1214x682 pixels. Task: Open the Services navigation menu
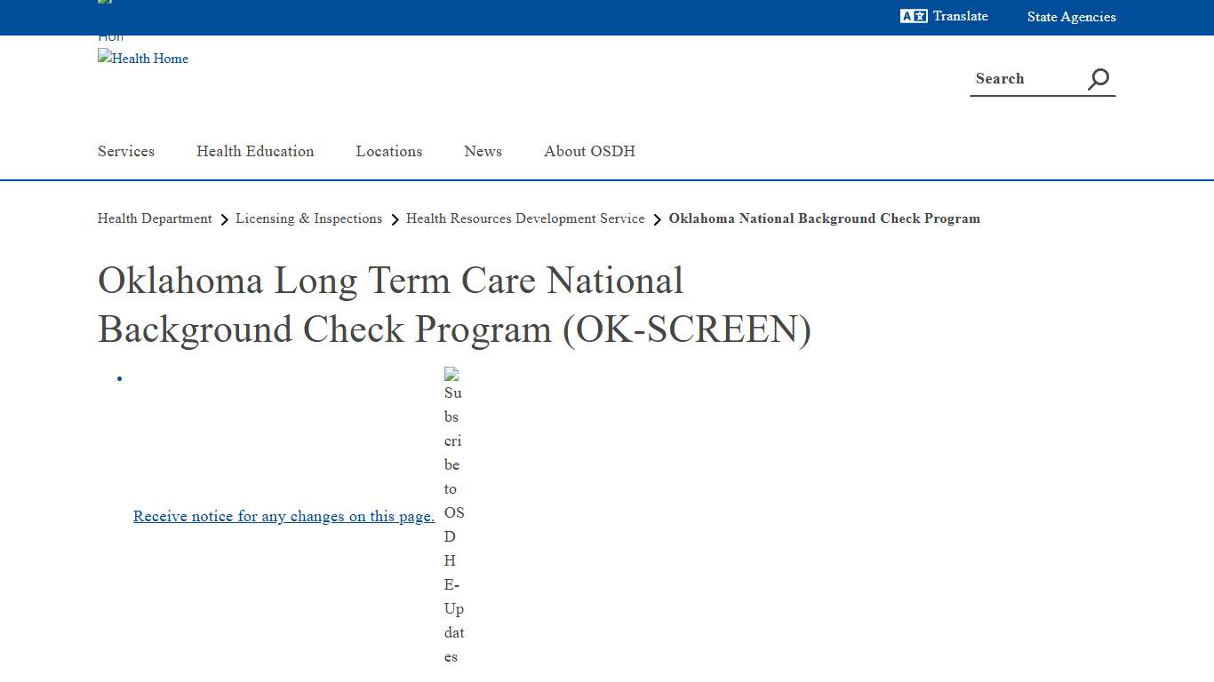[125, 151]
